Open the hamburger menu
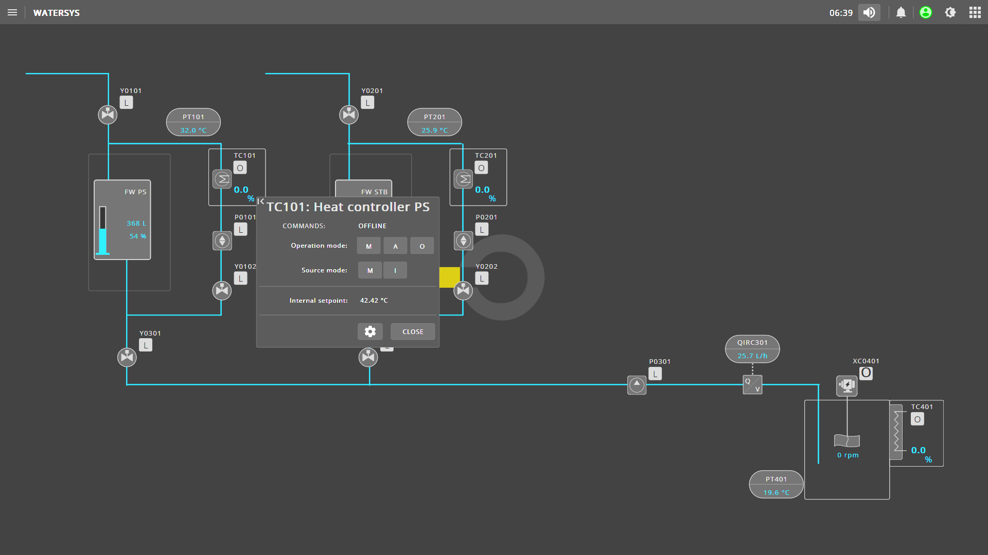Image resolution: width=988 pixels, height=555 pixels. tap(12, 12)
